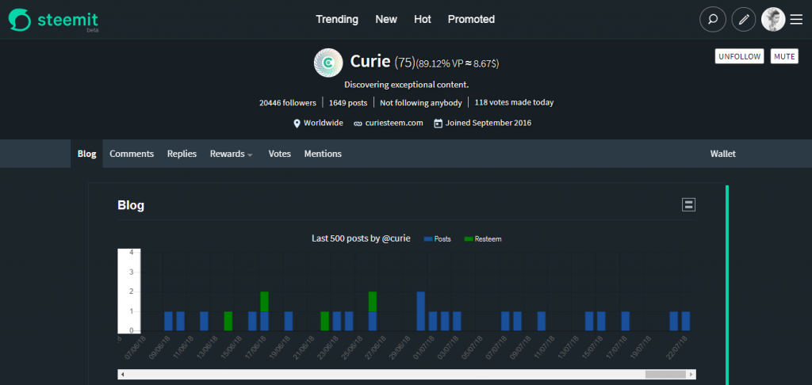
Task: Click the left arrow of the chart scrollbar
Action: tap(122, 374)
